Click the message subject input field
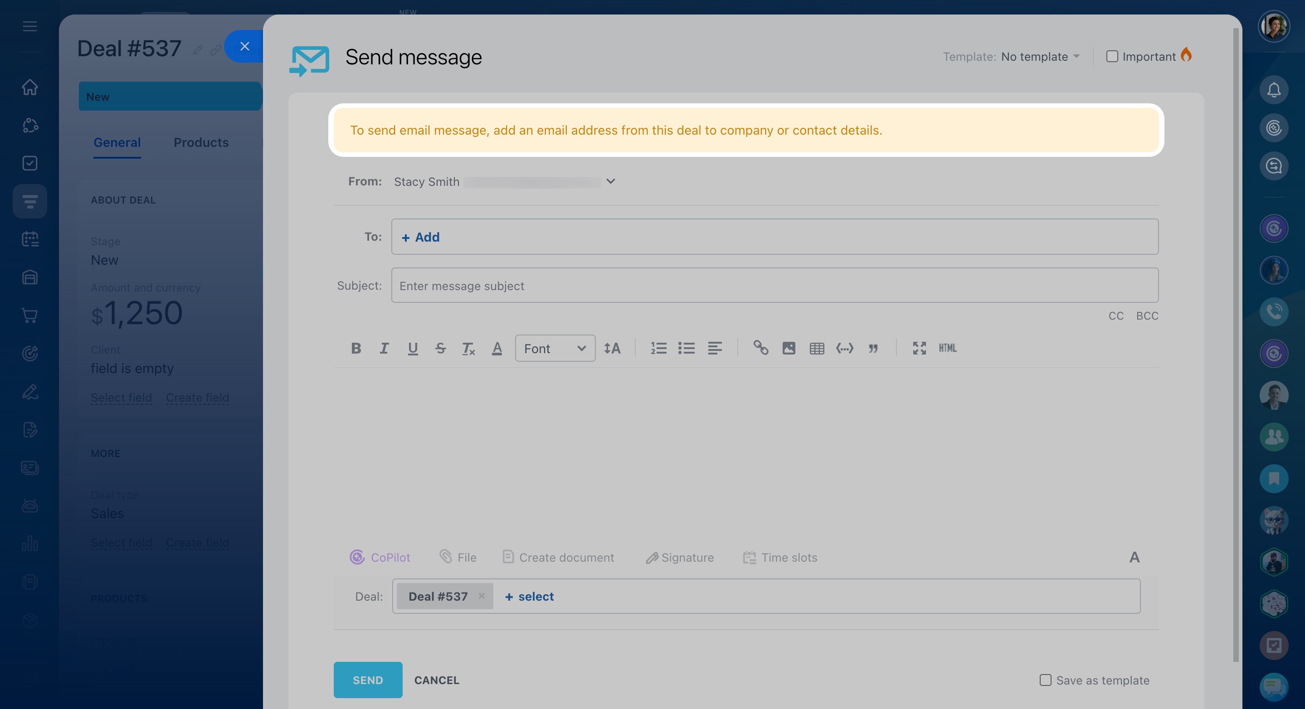Viewport: 1305px width, 709px height. [x=774, y=286]
